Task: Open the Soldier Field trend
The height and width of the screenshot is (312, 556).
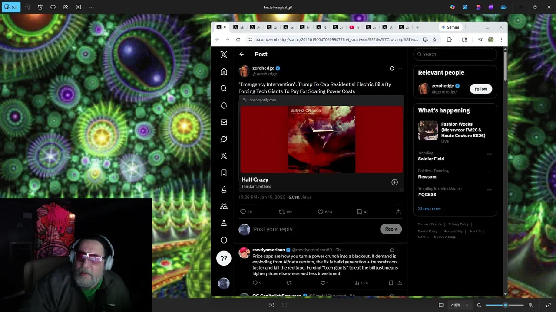Action: (x=431, y=159)
